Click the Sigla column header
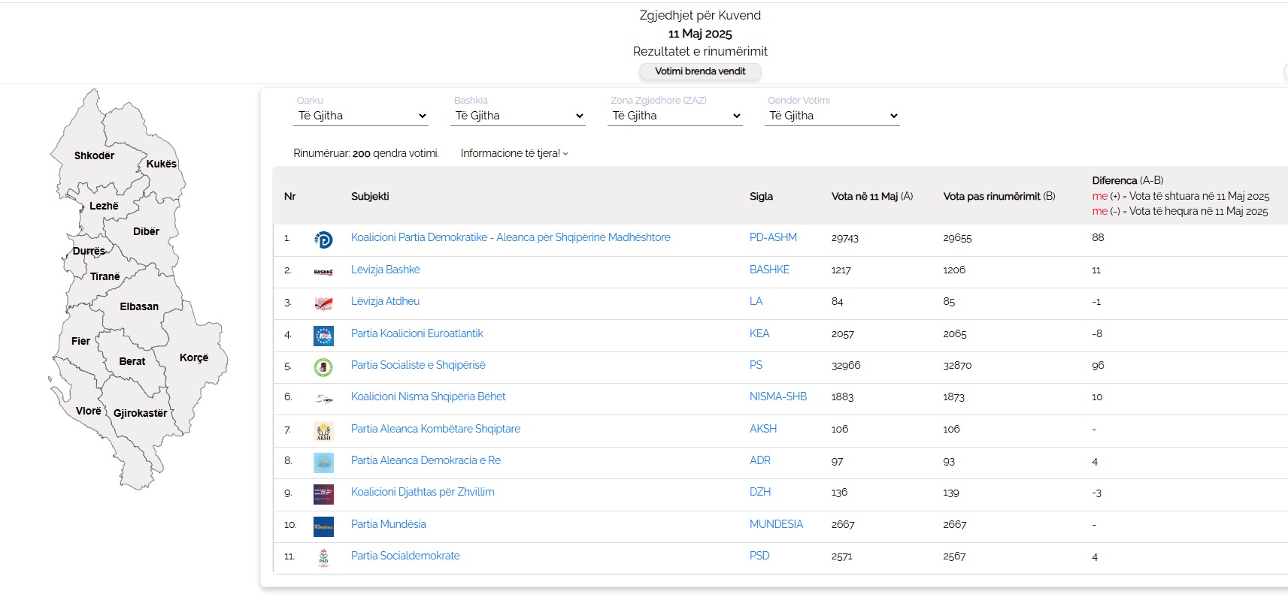This screenshot has height=600, width=1288. tap(761, 196)
